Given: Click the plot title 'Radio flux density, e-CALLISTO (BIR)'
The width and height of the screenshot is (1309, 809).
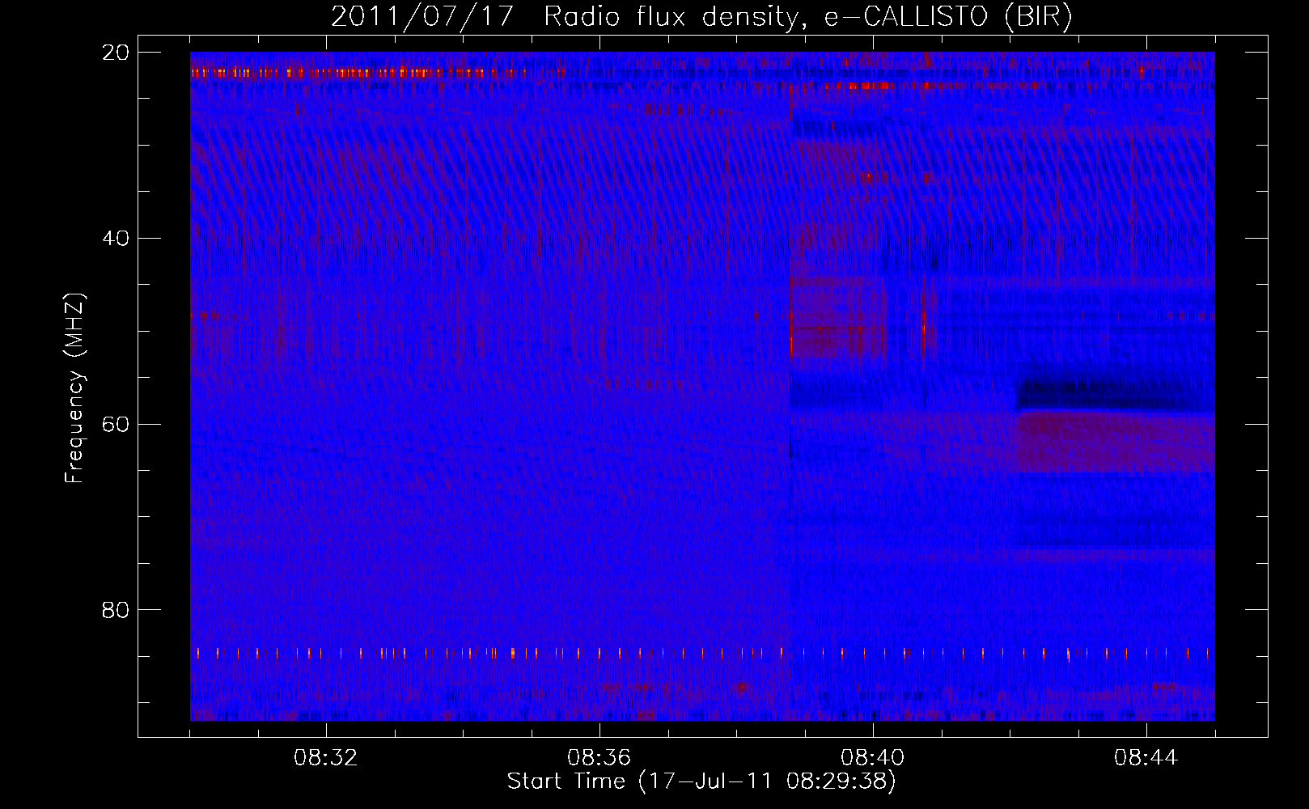Looking at the screenshot, I should [808, 17].
